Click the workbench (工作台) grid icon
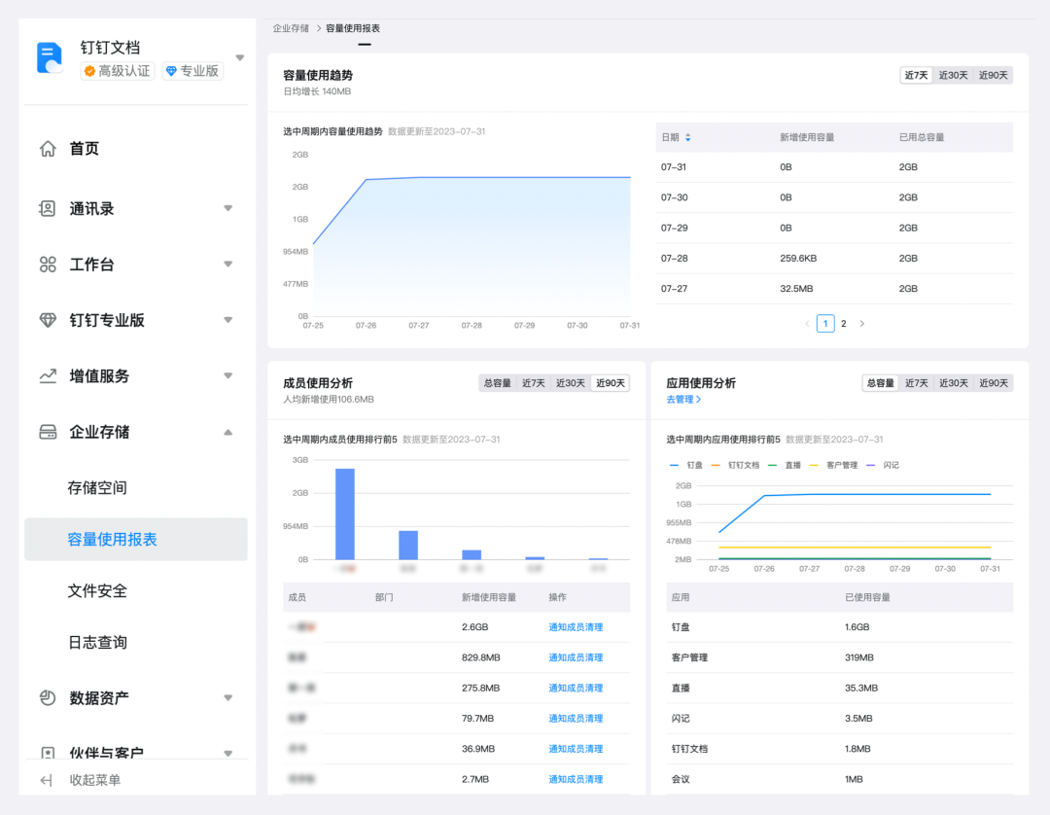 coord(48,265)
